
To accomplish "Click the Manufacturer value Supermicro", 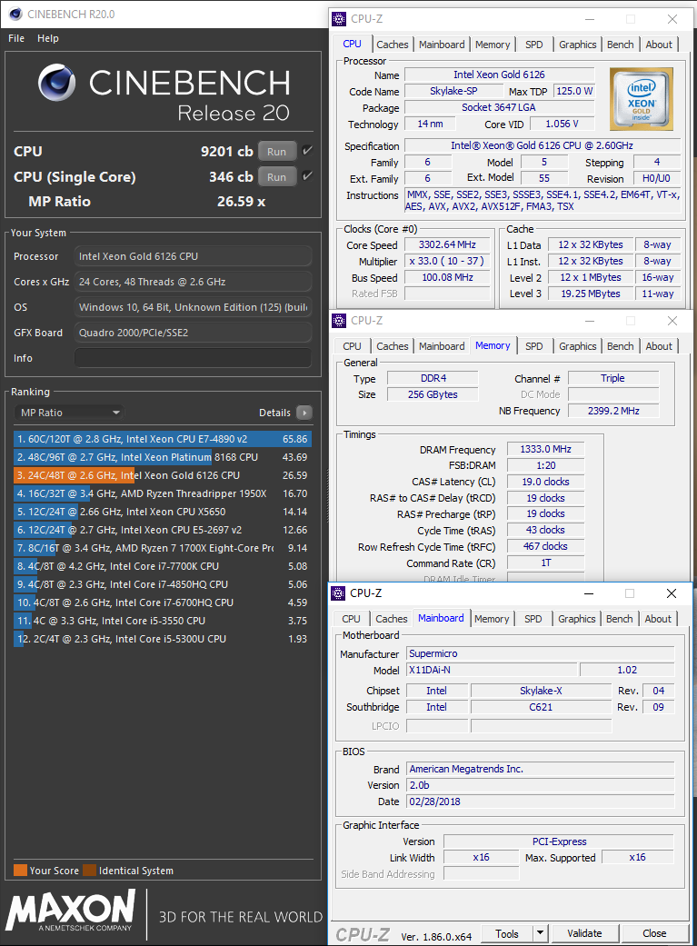I will coord(540,654).
